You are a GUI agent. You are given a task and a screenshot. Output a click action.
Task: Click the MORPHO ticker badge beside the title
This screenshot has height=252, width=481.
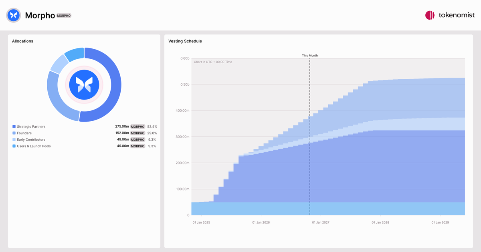tap(64, 16)
